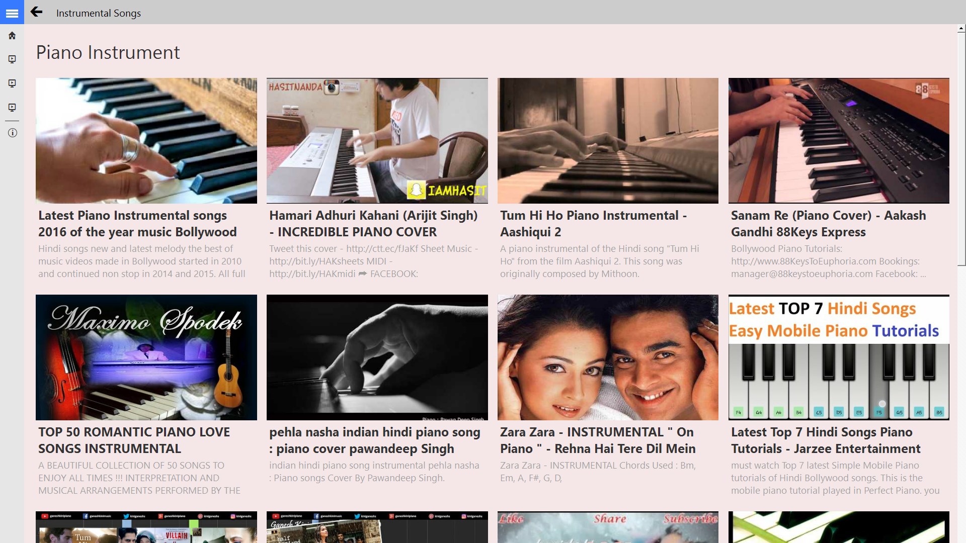Open Zara Zara instrumental video thumbnail
Viewport: 966px width, 543px height.
(608, 357)
